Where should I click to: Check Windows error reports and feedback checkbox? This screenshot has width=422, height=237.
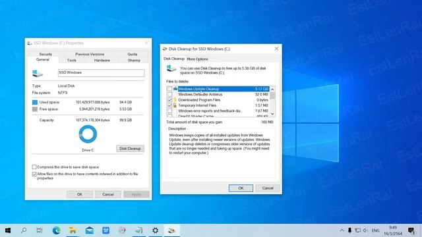pyautogui.click(x=170, y=111)
